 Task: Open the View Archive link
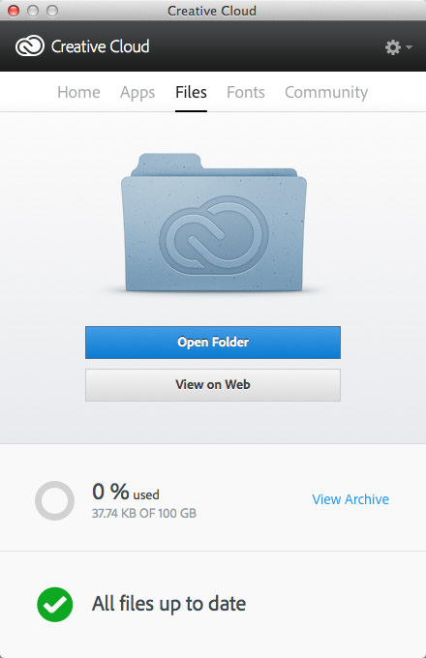(x=350, y=499)
